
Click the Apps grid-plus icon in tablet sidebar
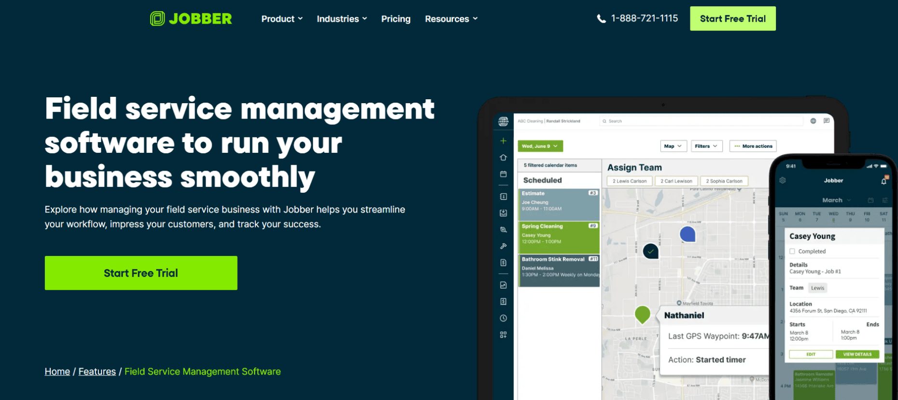tap(503, 334)
